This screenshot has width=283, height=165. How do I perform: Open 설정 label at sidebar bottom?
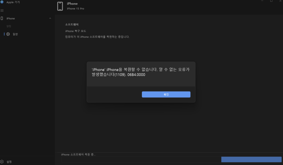(9, 162)
